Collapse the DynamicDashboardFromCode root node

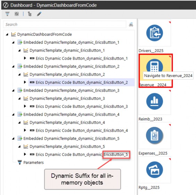(7, 34)
